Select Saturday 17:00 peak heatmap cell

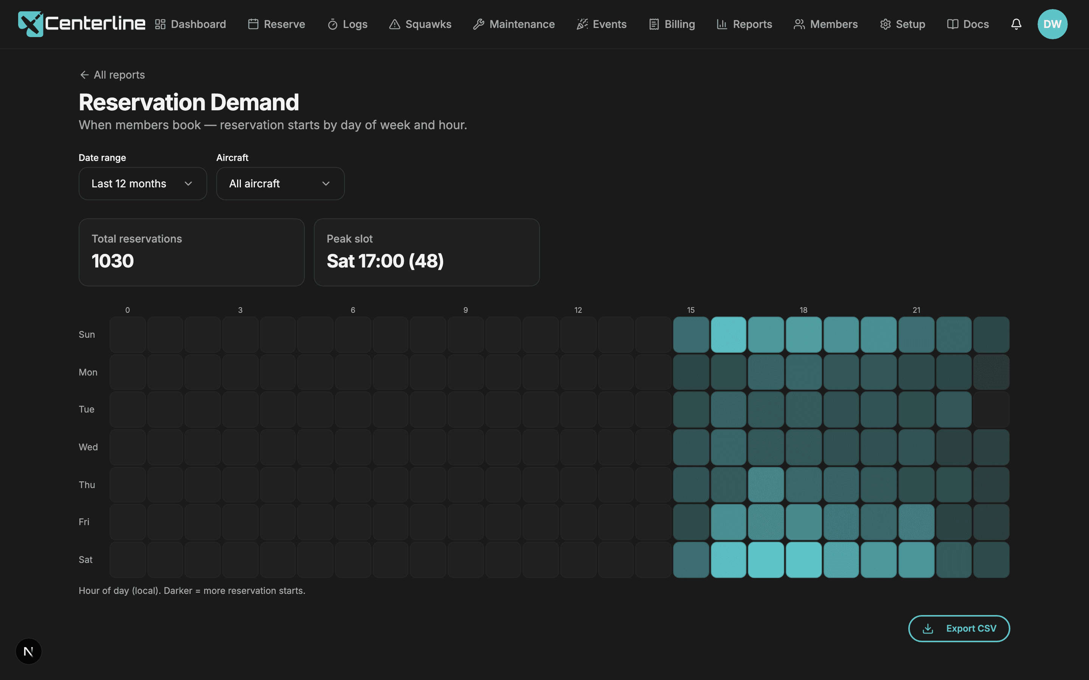click(766, 560)
